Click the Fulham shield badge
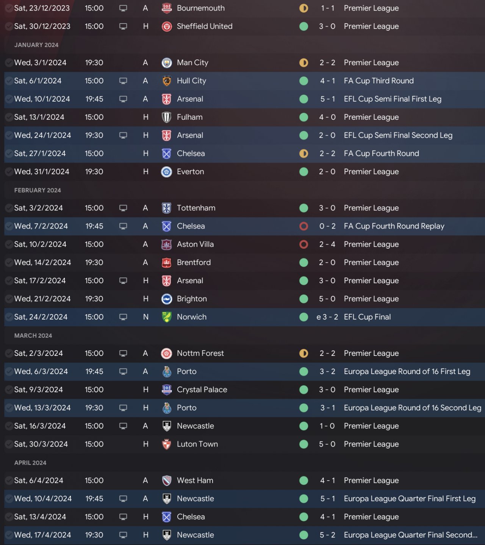 click(x=166, y=117)
